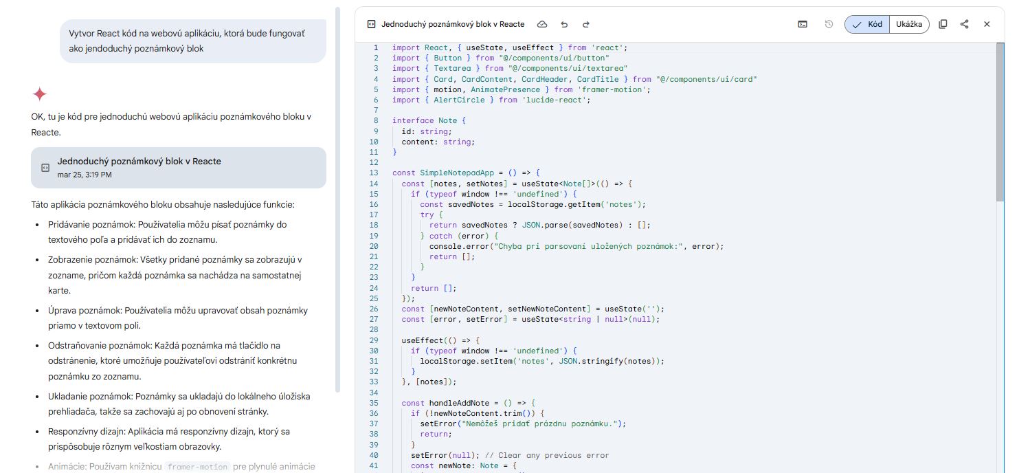Place cursor on the handleAddNote line

click(x=468, y=403)
